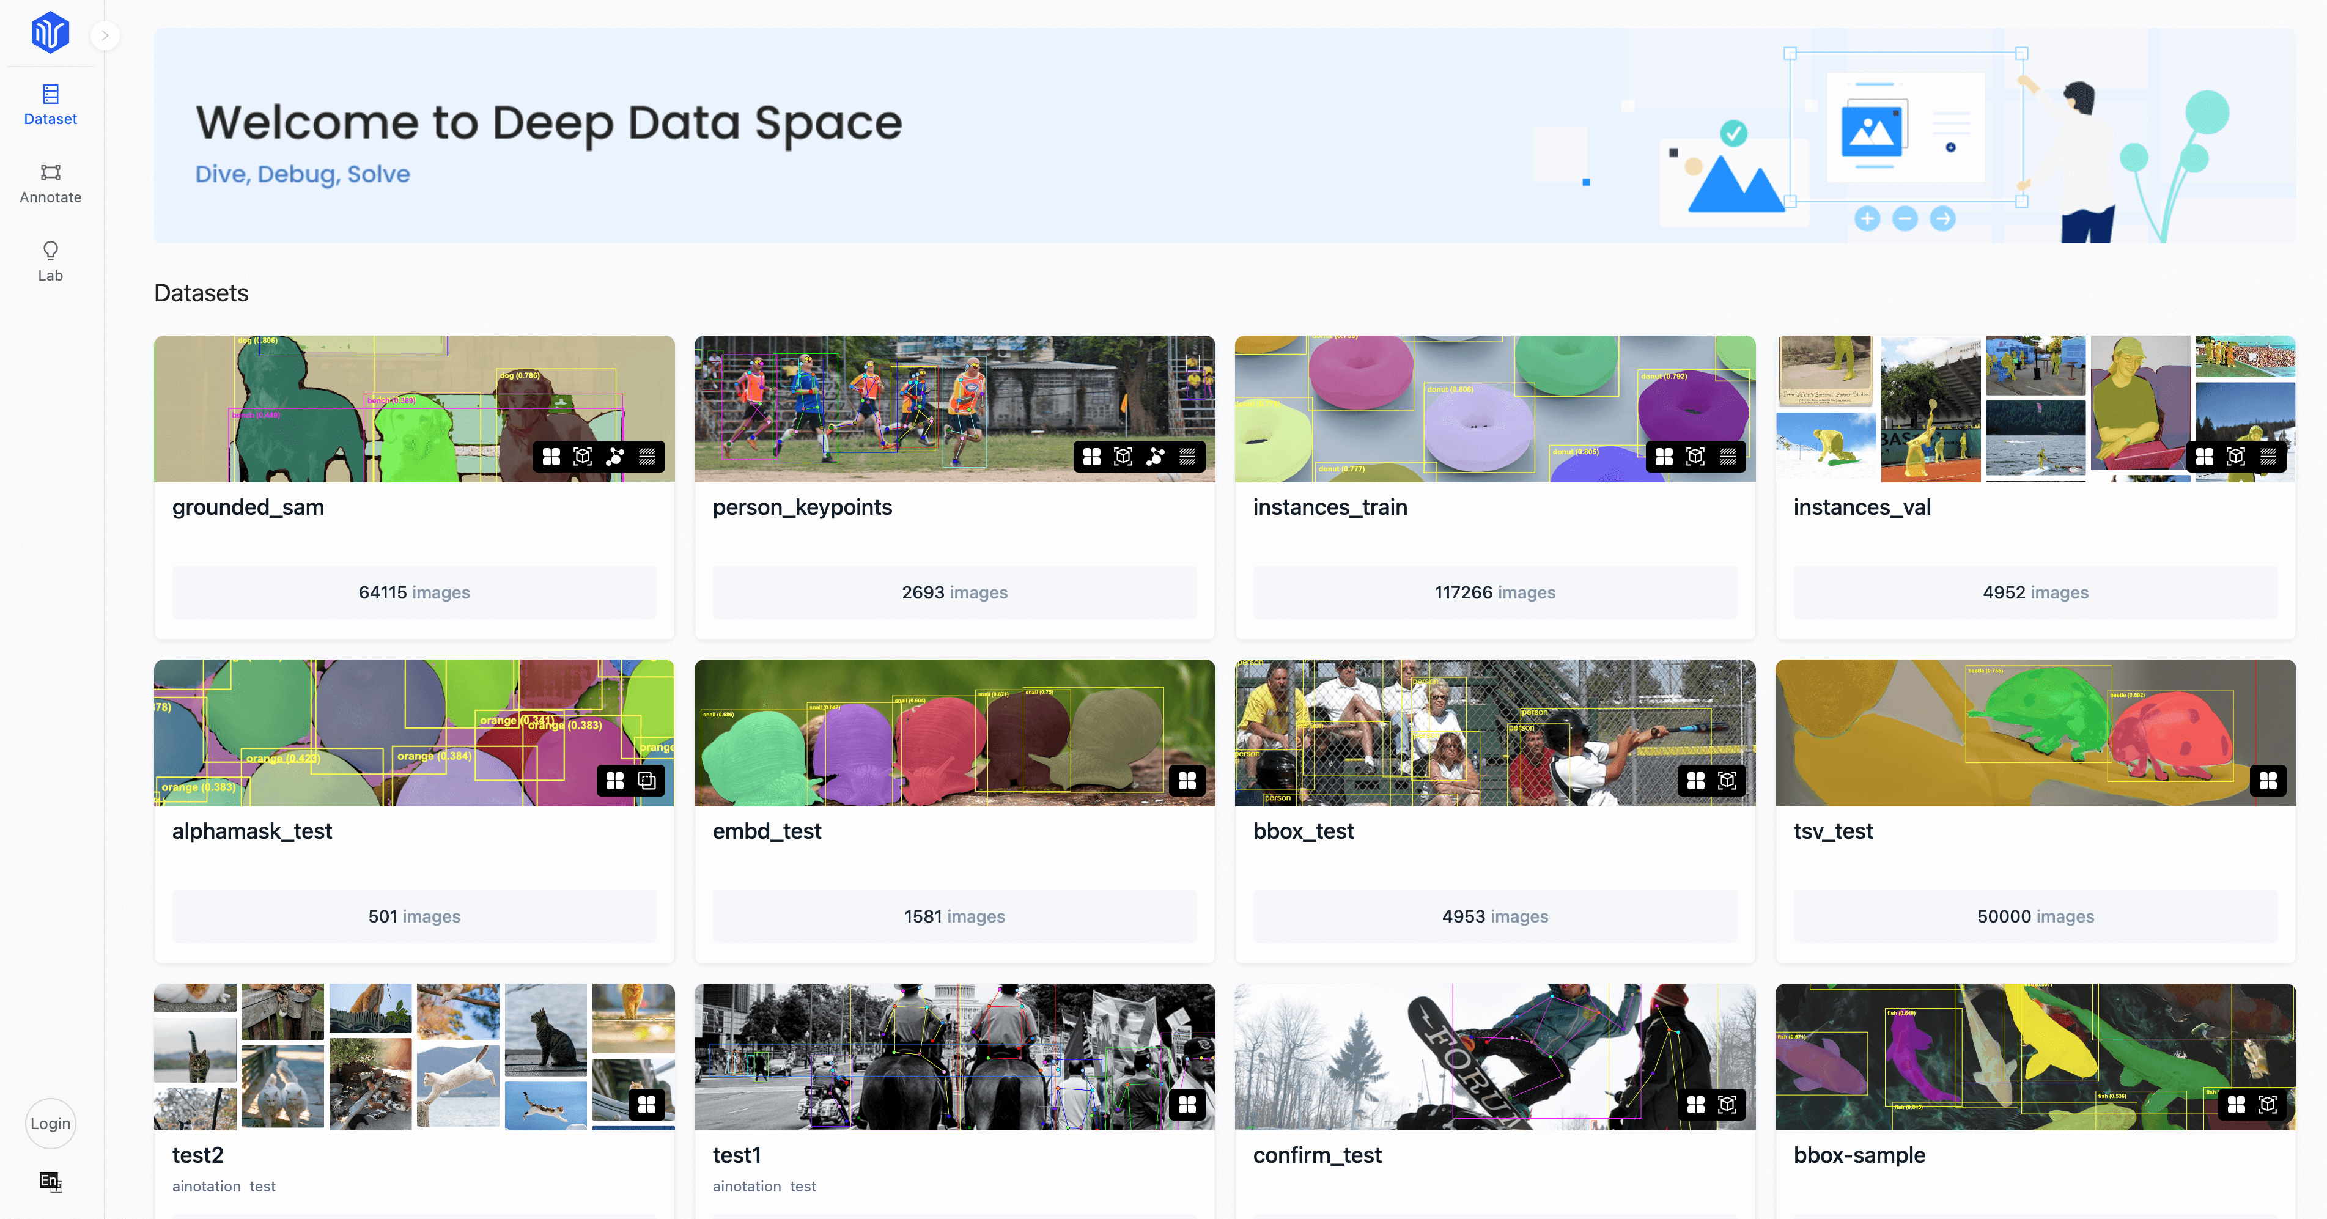Click the skeleton graph icon on person_keypoints card
The height and width of the screenshot is (1219, 2327).
click(1154, 457)
